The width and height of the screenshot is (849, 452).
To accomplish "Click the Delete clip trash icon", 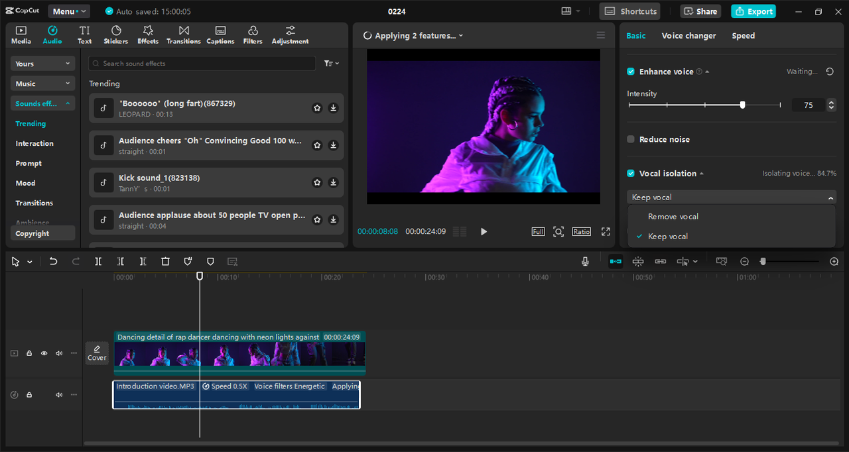I will pyautogui.click(x=166, y=262).
